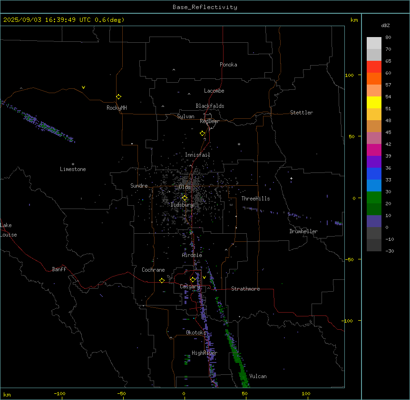Click the Drumheller town label
Image resolution: width=410 pixels, height=400 pixels.
[303, 231]
